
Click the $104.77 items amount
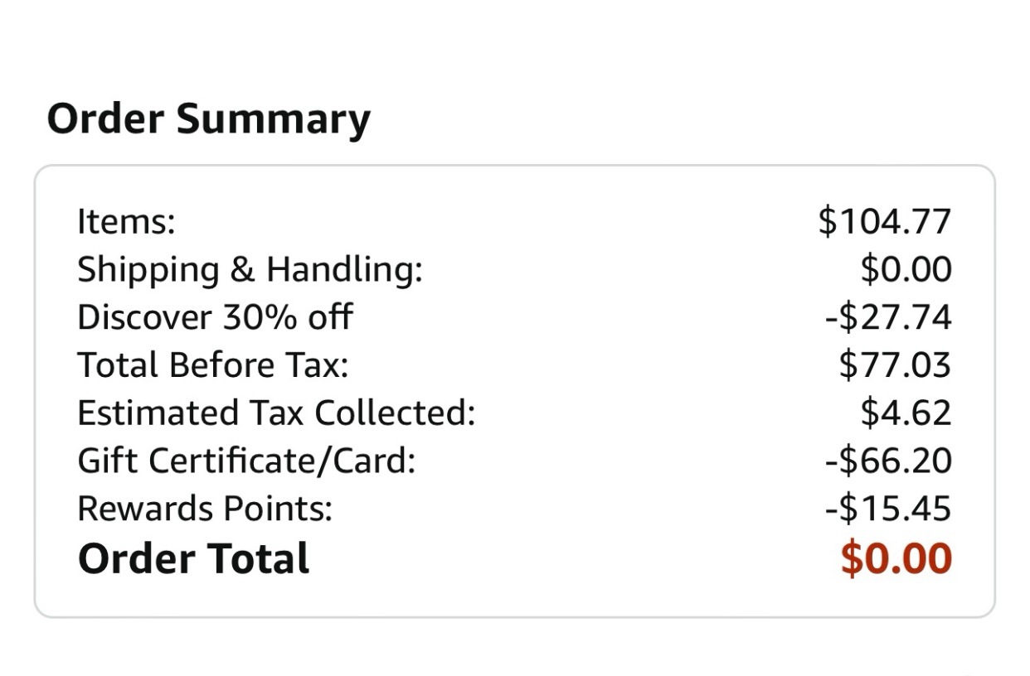pos(885,221)
